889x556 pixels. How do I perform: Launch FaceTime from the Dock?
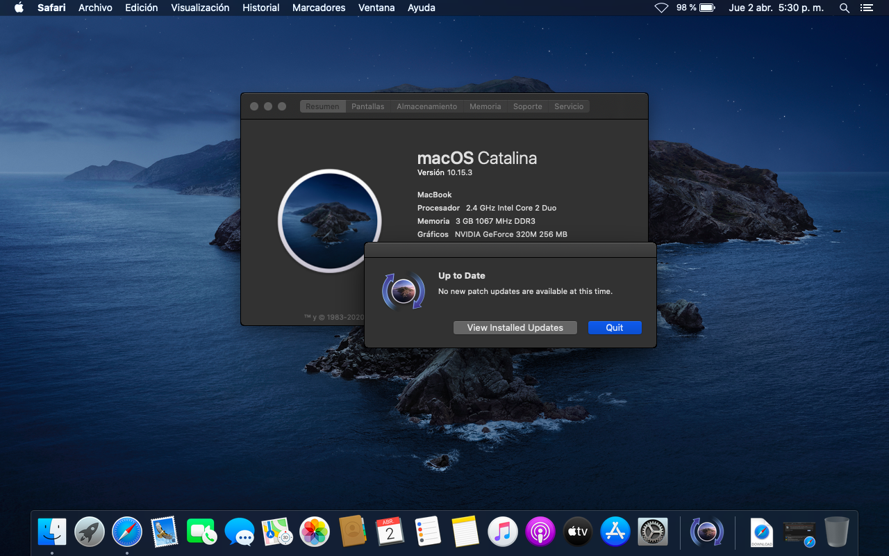202,532
